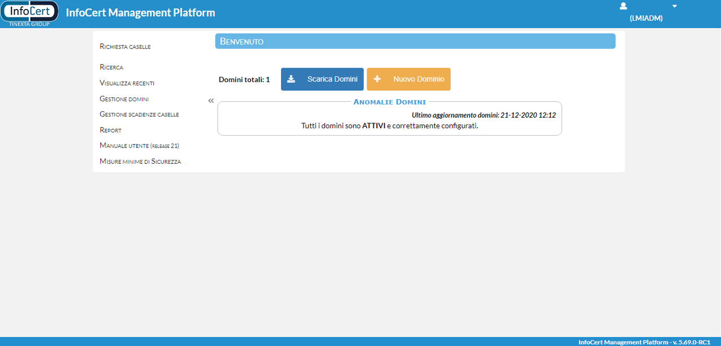This screenshot has height=346, width=721.
Task: Click the user profile icon
Action: (x=623, y=6)
